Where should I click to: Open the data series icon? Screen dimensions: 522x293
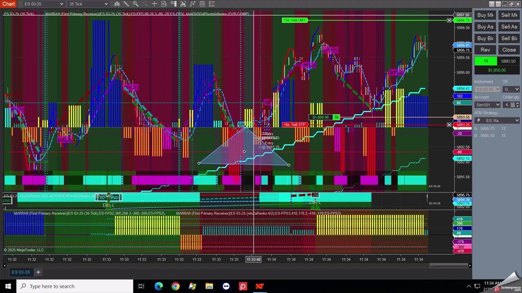point(183,4)
